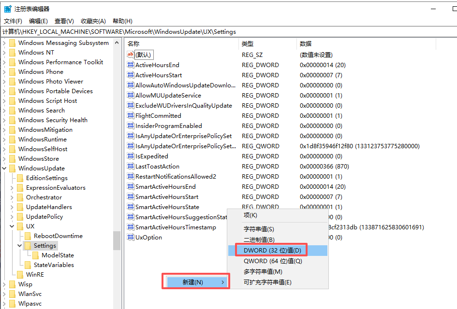Select the Windows Security Health key
Screen dimensions: 457x309
pyautogui.click(x=53, y=120)
